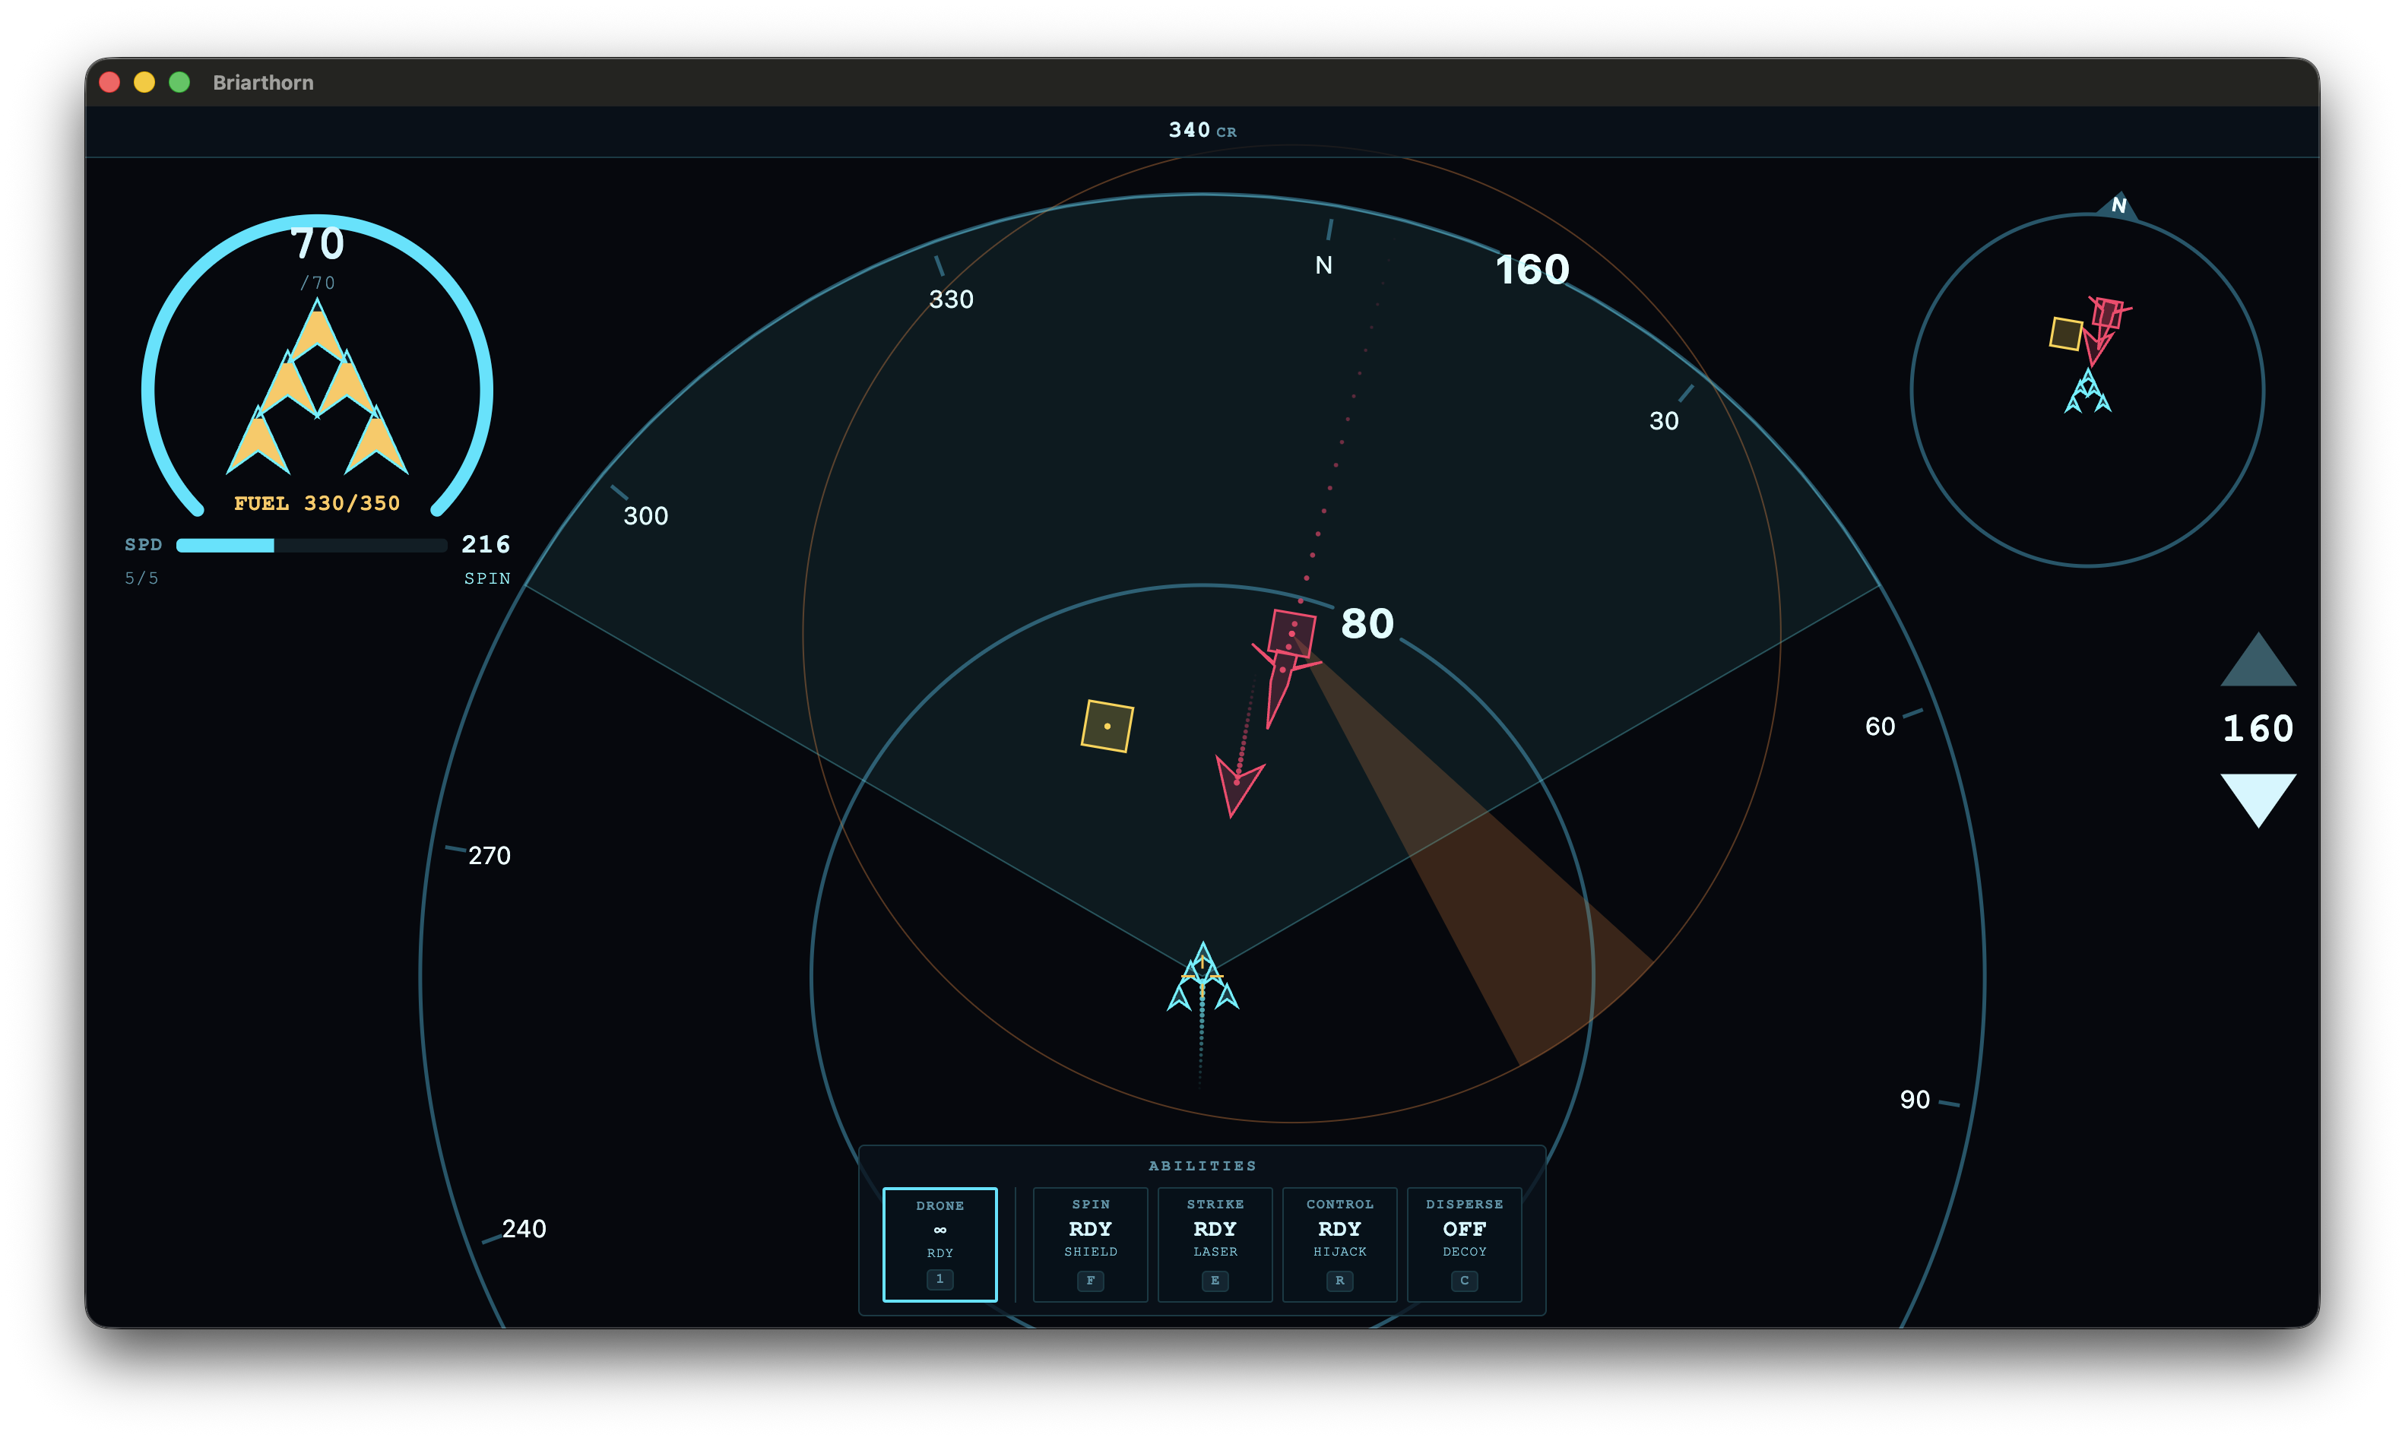Click the Briarthorn window title
This screenshot has height=1441, width=2405.
coord(263,83)
